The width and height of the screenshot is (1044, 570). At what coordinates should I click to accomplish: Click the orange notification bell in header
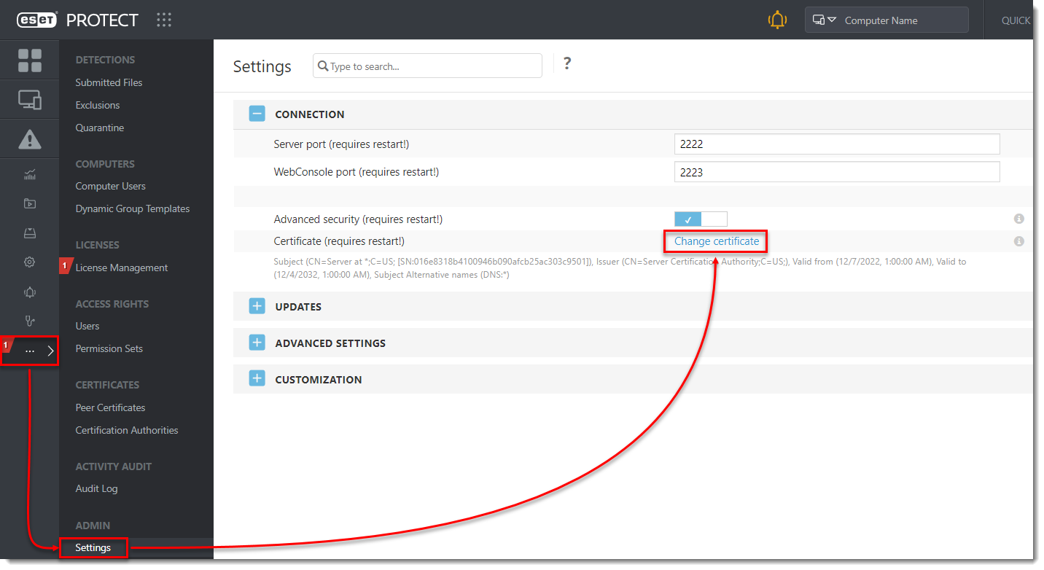(778, 20)
